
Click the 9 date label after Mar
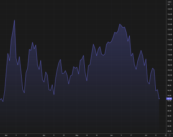pos(16,135)
